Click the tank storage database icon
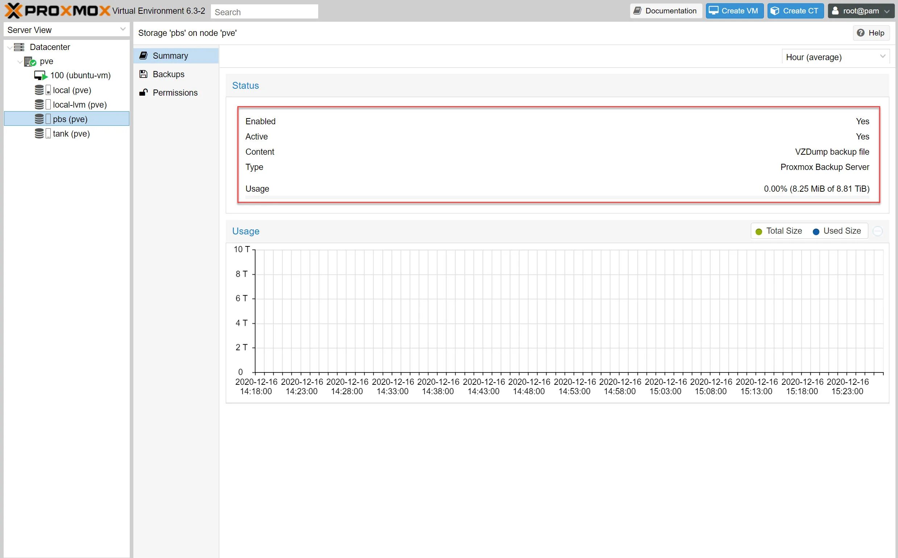 click(x=40, y=134)
